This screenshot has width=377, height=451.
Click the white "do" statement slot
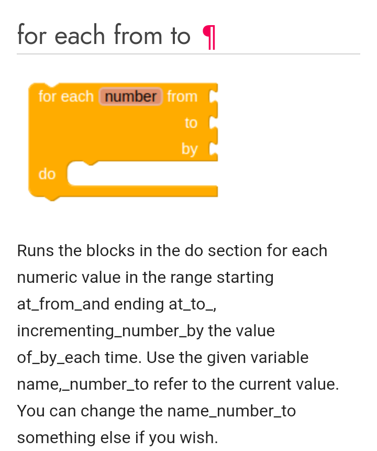142,174
